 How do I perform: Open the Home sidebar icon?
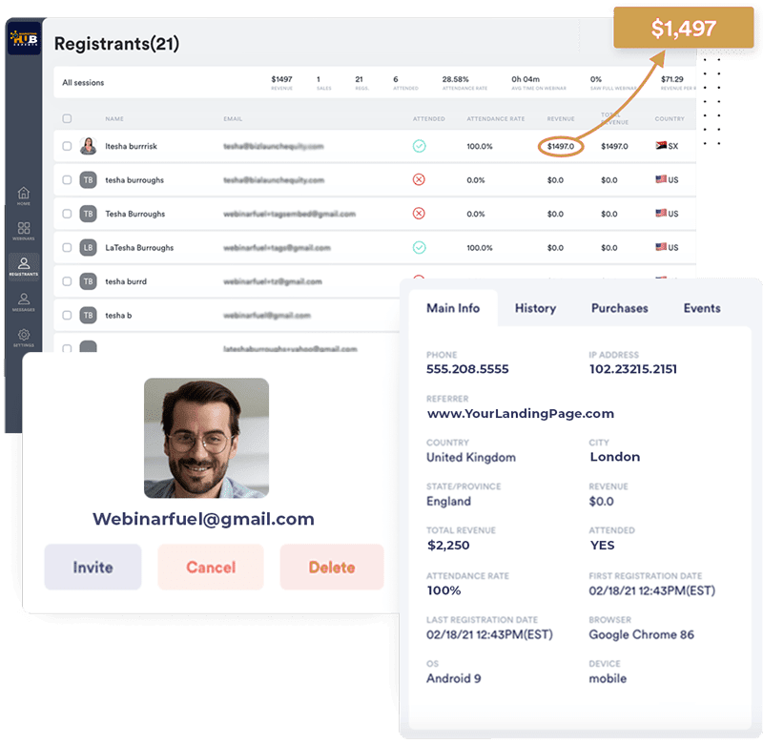point(23,196)
